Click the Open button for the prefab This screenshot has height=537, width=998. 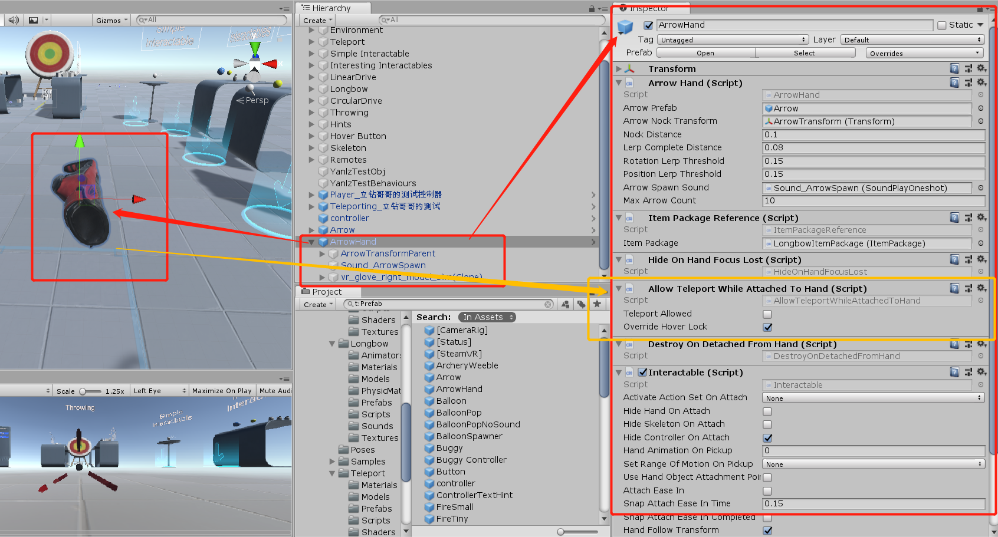coord(705,52)
